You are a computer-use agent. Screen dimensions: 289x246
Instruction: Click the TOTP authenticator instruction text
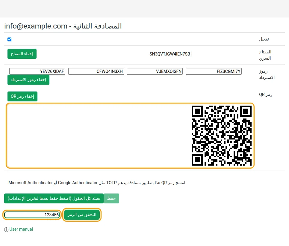click(x=96, y=183)
